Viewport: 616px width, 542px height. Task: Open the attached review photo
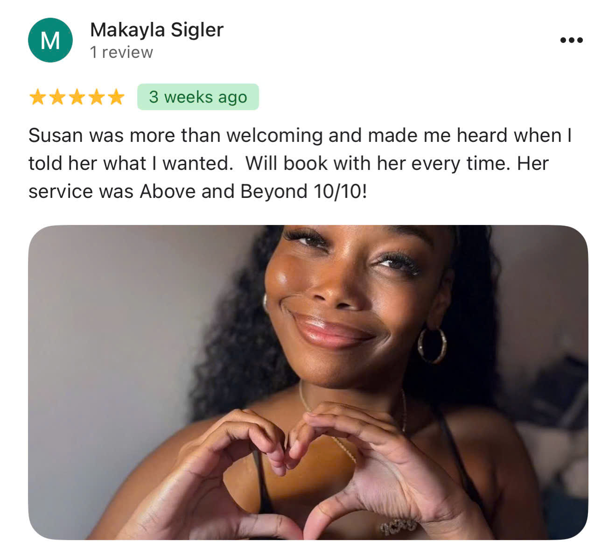[x=308, y=382]
